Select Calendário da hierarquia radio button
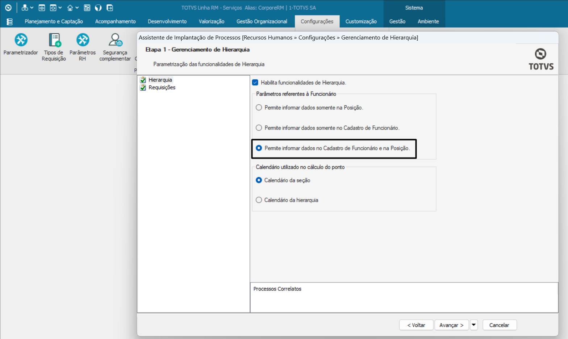 pos(259,200)
